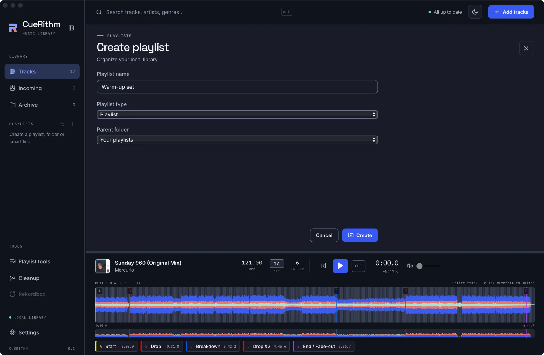Open Playlist tools

tap(42, 261)
